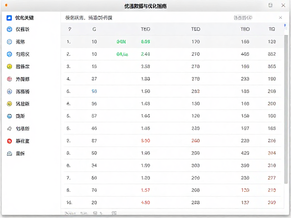Click the pale blue ring icon, third sidebar item

[x=9, y=42]
